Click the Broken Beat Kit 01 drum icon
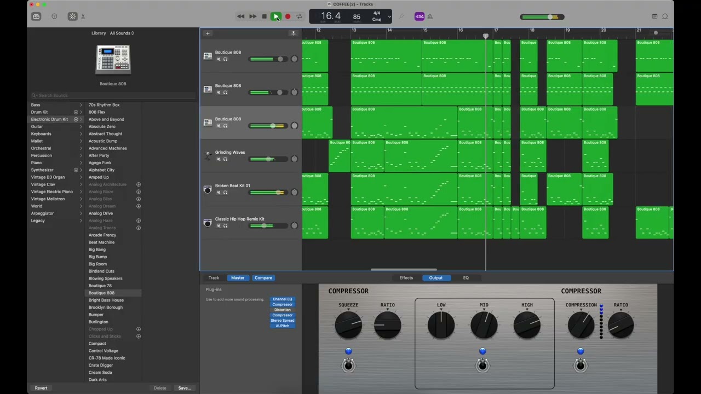This screenshot has width=701, height=394. coord(208,189)
